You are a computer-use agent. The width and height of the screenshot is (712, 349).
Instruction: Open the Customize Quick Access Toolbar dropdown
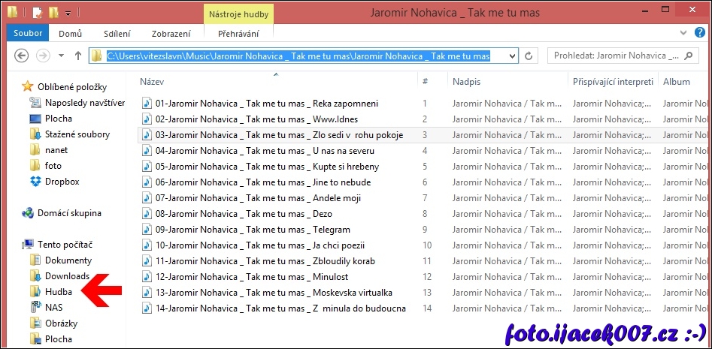[68, 14]
